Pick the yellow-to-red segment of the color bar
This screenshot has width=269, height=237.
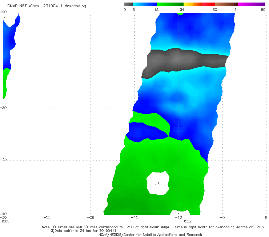199,4
